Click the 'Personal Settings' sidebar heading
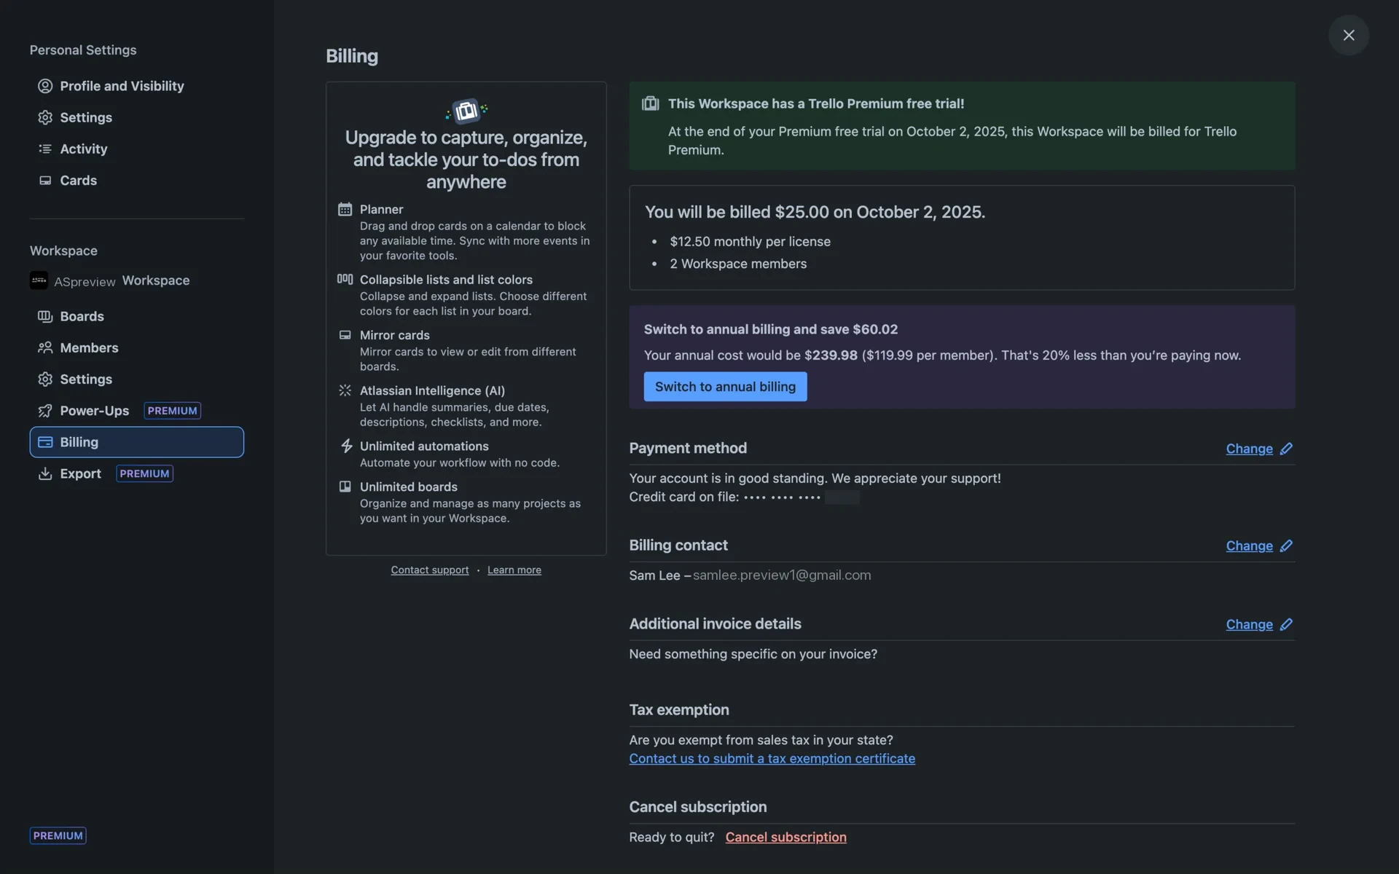 83,50
